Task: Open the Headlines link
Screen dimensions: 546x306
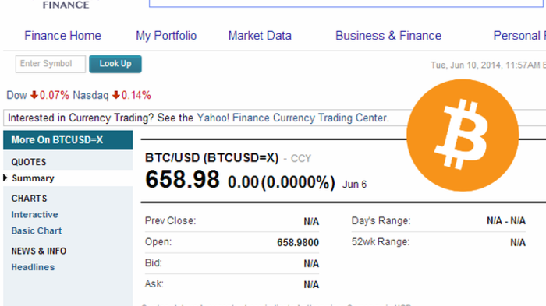Action: click(x=33, y=267)
